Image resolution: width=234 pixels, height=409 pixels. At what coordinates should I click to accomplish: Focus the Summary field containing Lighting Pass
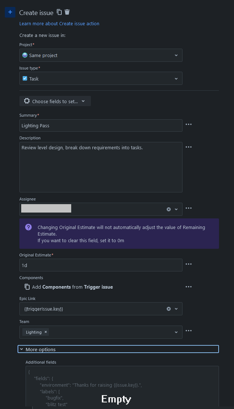101,125
